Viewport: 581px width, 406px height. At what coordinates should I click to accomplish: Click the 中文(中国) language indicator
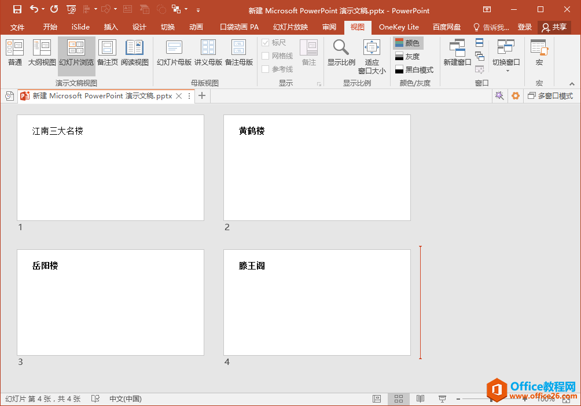tap(125, 398)
